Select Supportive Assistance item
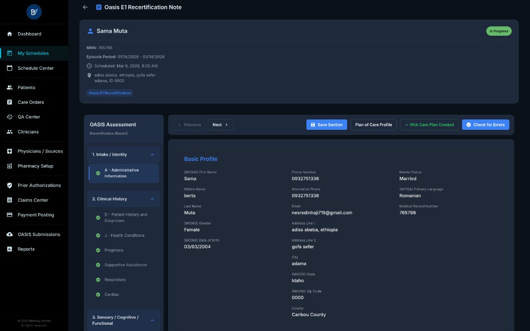Viewport: 530px width, 331px height. [x=124, y=265]
